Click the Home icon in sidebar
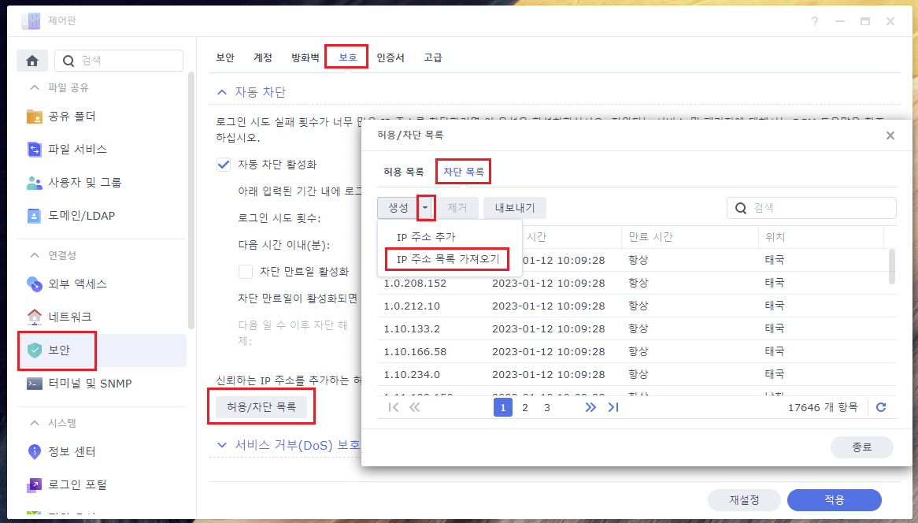918x523 pixels. tap(32, 61)
